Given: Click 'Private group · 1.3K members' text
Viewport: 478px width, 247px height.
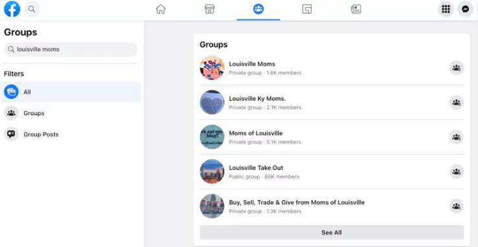Looking at the screenshot, I should tap(265, 211).
